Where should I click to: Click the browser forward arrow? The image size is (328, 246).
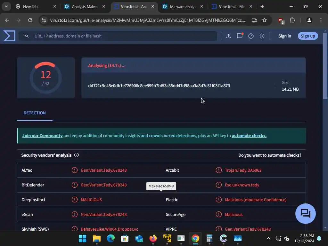pos(19,20)
